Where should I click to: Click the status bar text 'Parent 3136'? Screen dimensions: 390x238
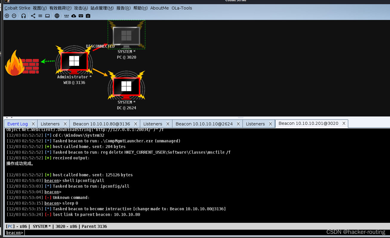tap(94, 226)
